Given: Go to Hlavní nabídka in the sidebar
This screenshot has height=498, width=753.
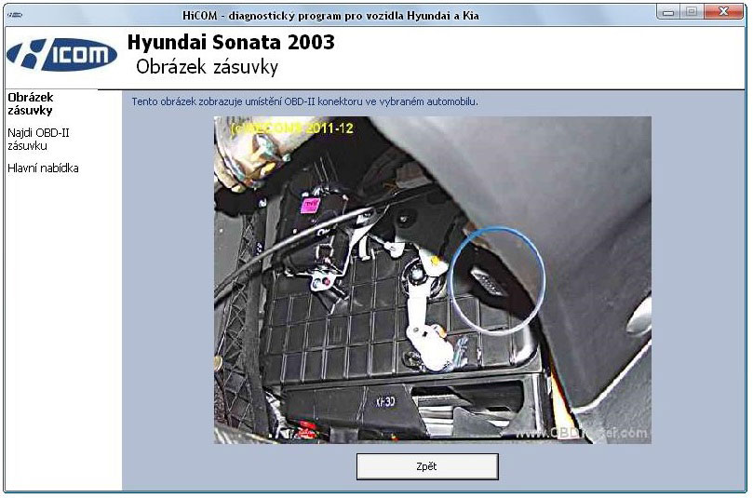Looking at the screenshot, I should click(x=43, y=168).
